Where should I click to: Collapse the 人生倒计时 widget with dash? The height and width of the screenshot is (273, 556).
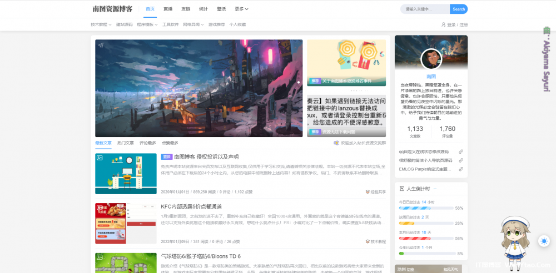click(x=435, y=189)
